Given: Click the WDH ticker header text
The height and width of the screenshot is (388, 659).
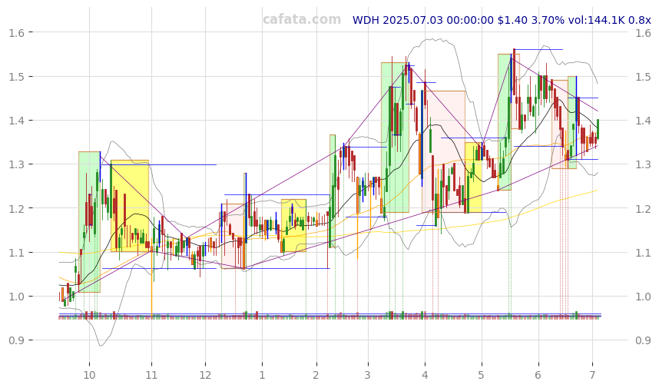Looking at the screenshot, I should 502,20.
